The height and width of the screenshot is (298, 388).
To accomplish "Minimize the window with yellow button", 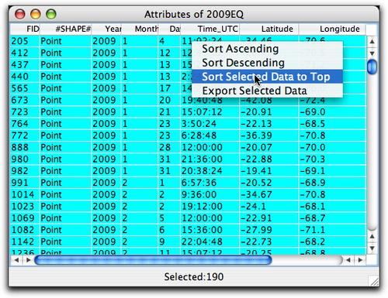I will [36, 14].
